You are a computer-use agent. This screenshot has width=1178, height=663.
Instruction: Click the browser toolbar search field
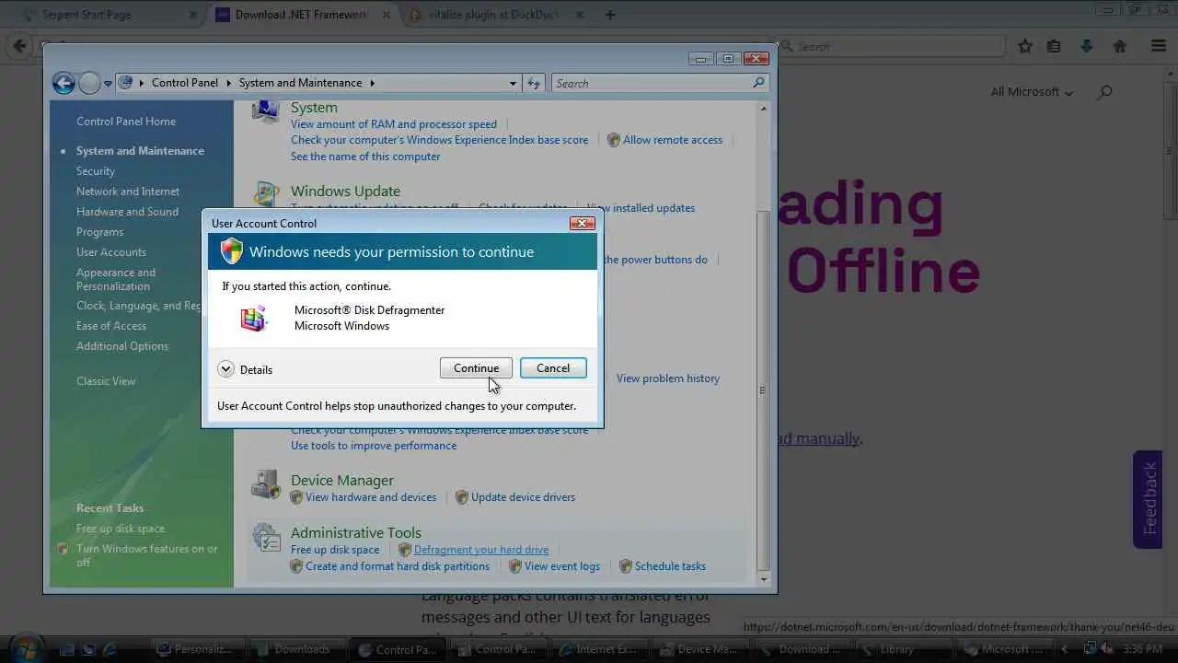click(891, 46)
